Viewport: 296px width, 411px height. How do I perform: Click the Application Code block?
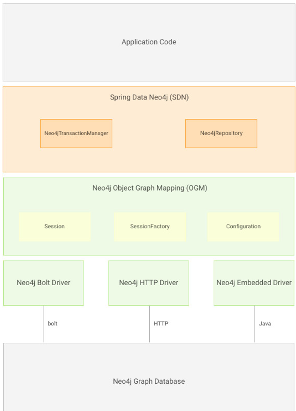click(149, 42)
